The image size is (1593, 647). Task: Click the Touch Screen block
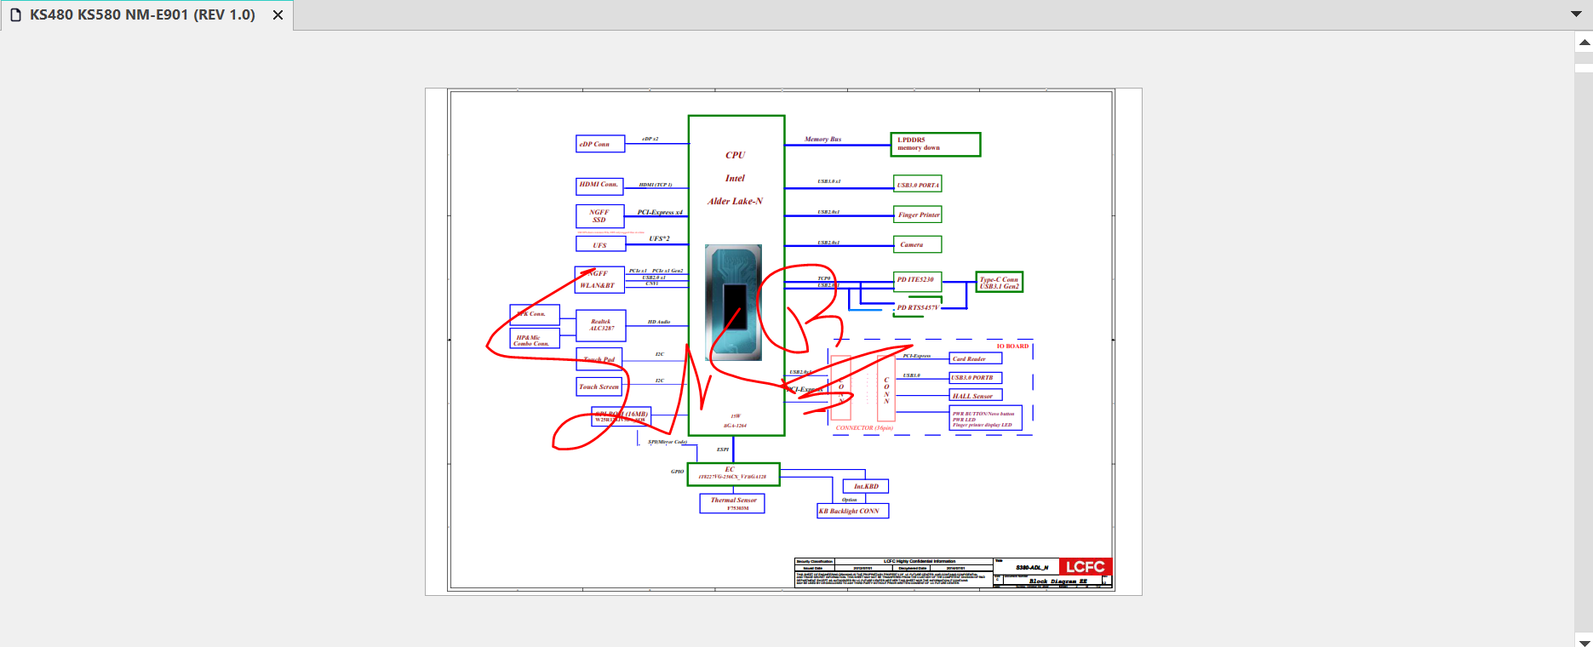tap(599, 386)
